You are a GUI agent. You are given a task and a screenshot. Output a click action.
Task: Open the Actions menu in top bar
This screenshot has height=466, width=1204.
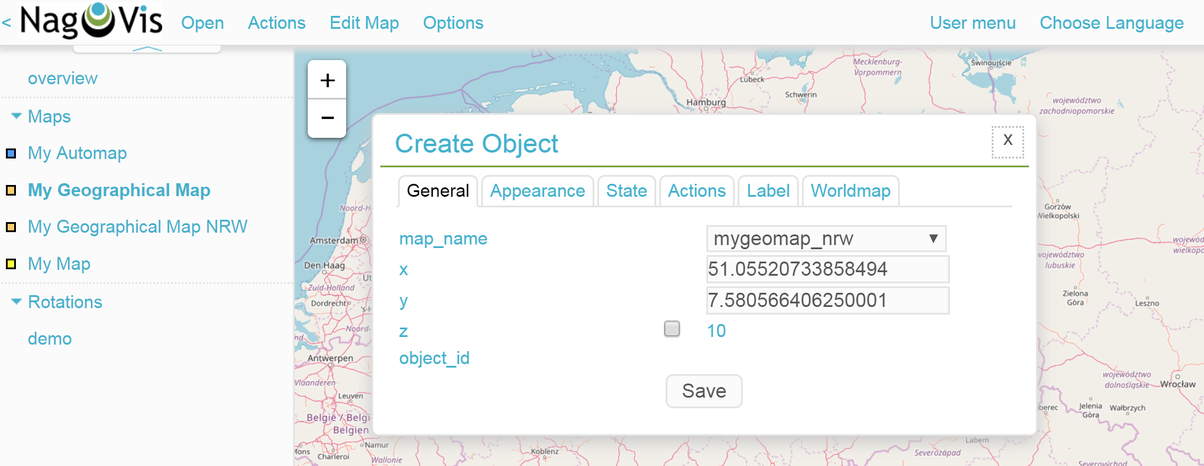pos(277,23)
